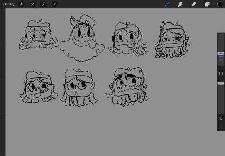Screen dimensions: 225x156
Task: Open the Gallery view
Action: (9, 4)
